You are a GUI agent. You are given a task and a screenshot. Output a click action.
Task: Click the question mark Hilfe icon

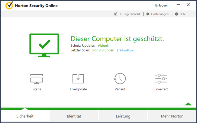(x=177, y=14)
